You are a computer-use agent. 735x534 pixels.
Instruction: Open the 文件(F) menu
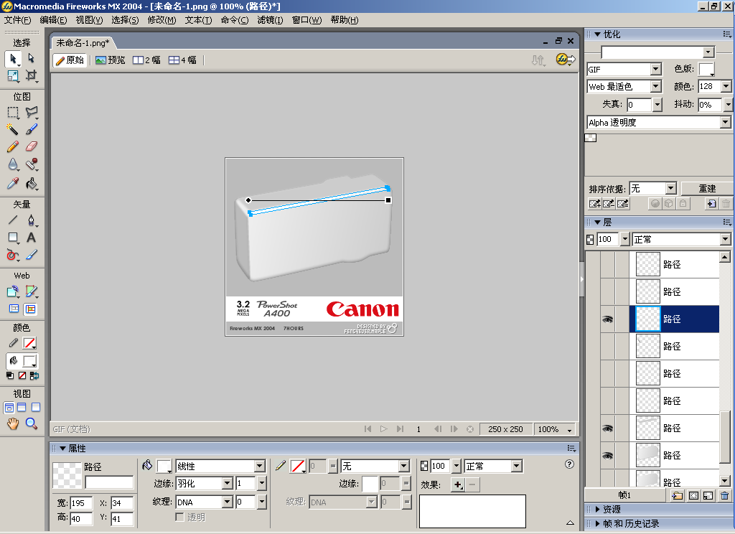coord(17,20)
